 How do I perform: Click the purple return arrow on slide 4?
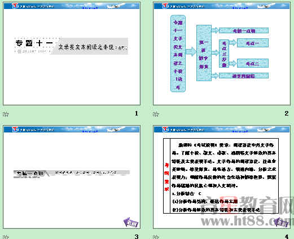281,222
